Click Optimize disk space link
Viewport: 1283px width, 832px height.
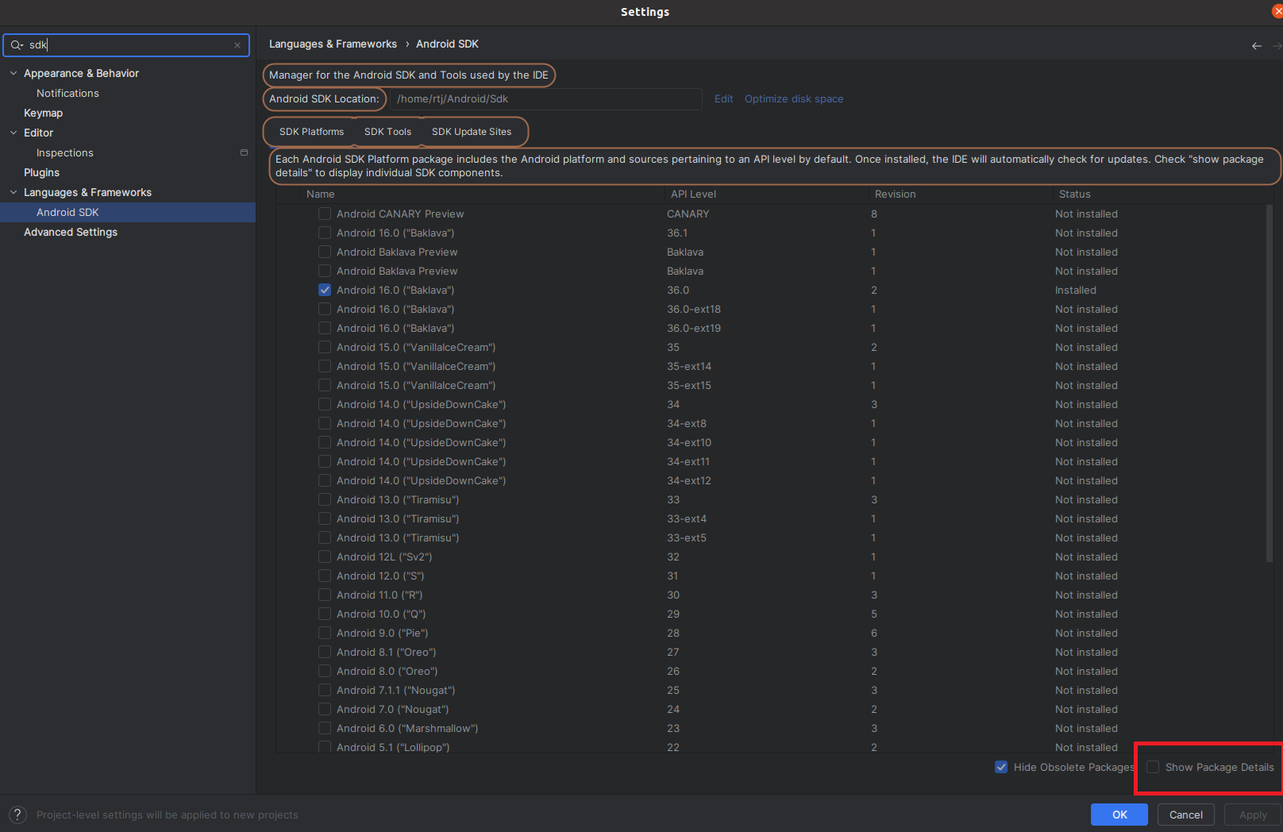tap(794, 99)
